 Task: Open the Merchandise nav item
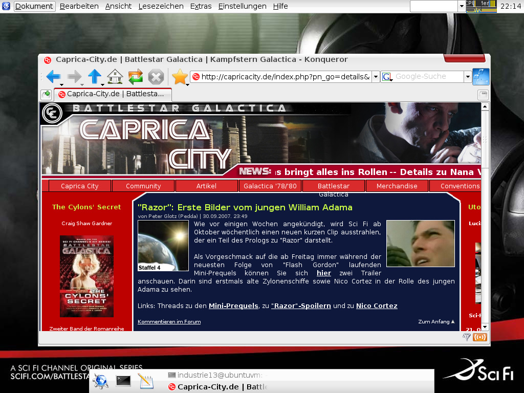[x=397, y=186]
